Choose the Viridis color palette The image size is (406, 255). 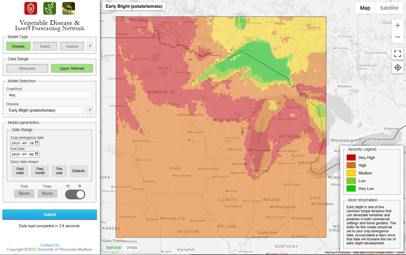(x=132, y=248)
